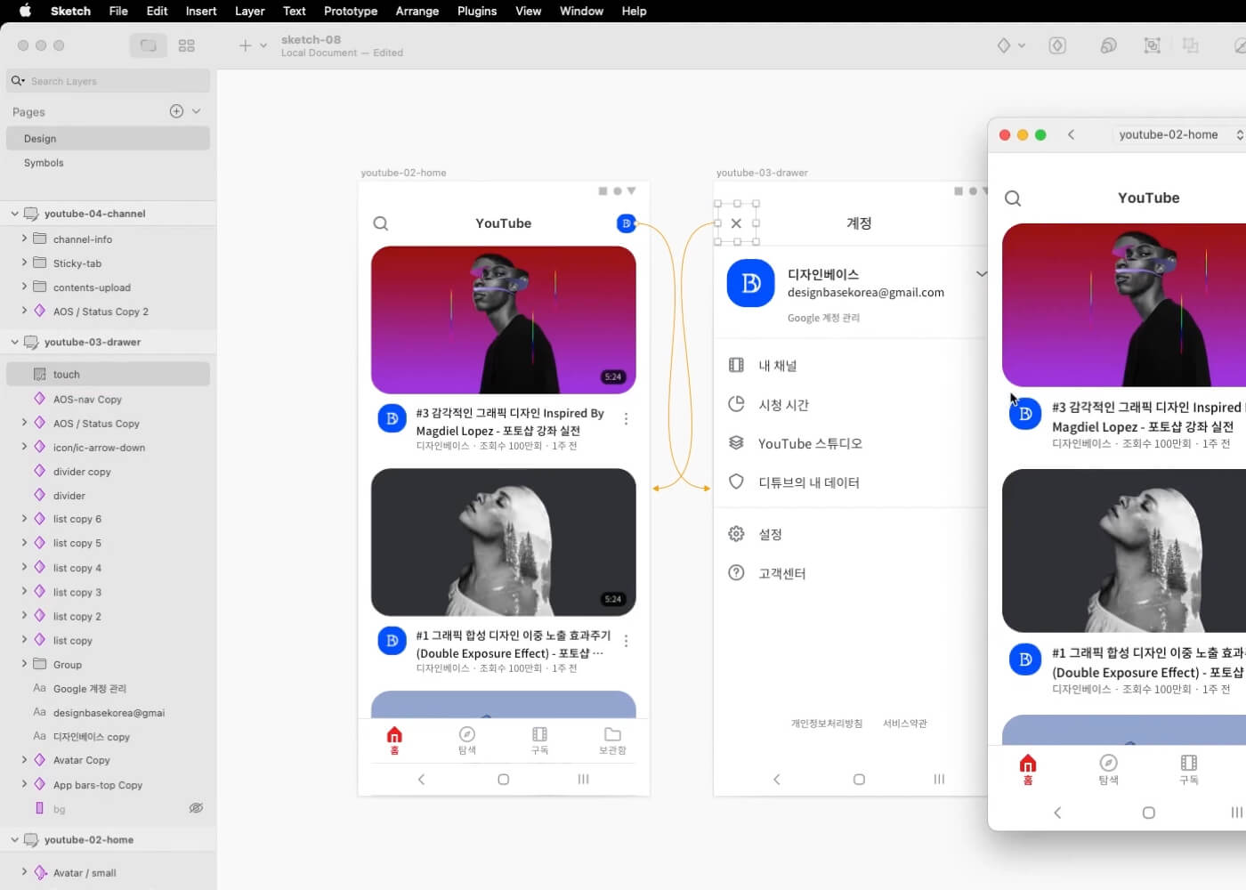This screenshot has width=1246, height=890.
Task: Collapse the Pages list chevron
Action: point(196,111)
